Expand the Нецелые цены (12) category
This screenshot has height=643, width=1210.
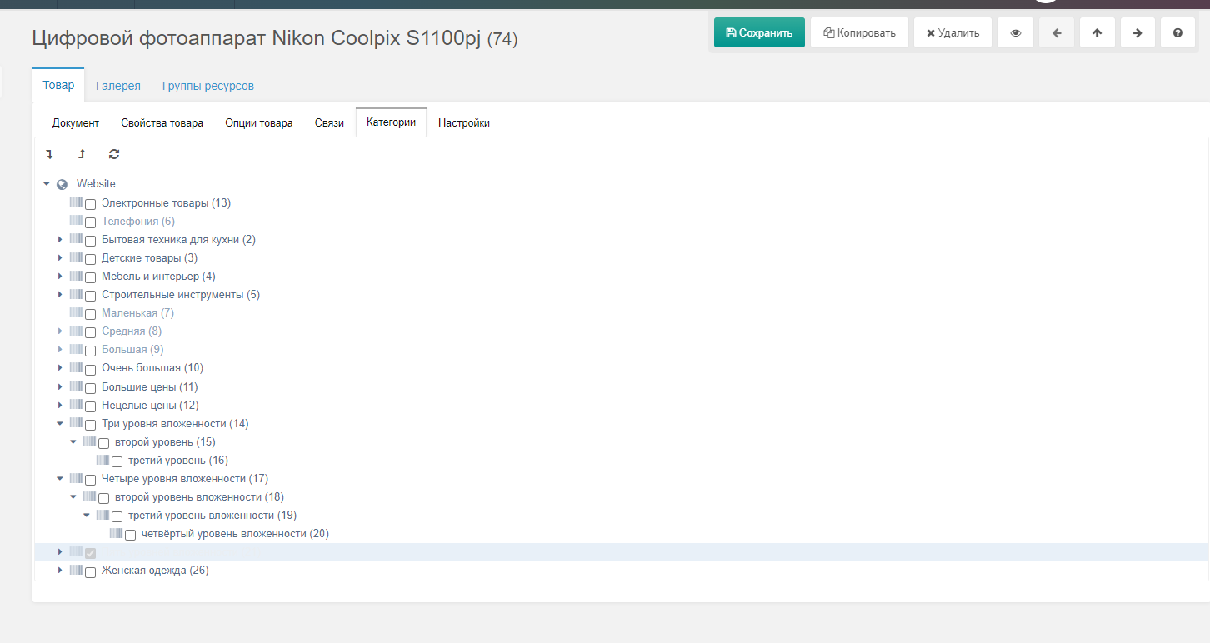tap(60, 405)
